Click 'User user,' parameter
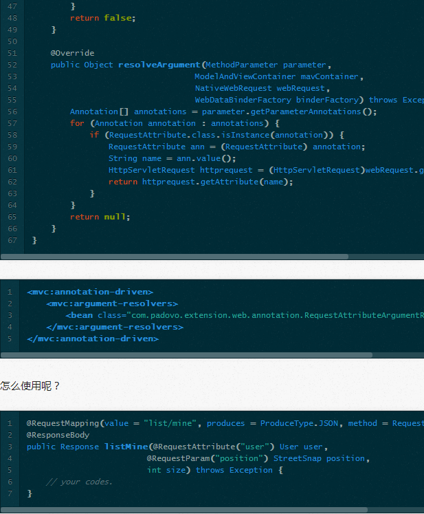The height and width of the screenshot is (514, 424). (x=304, y=447)
